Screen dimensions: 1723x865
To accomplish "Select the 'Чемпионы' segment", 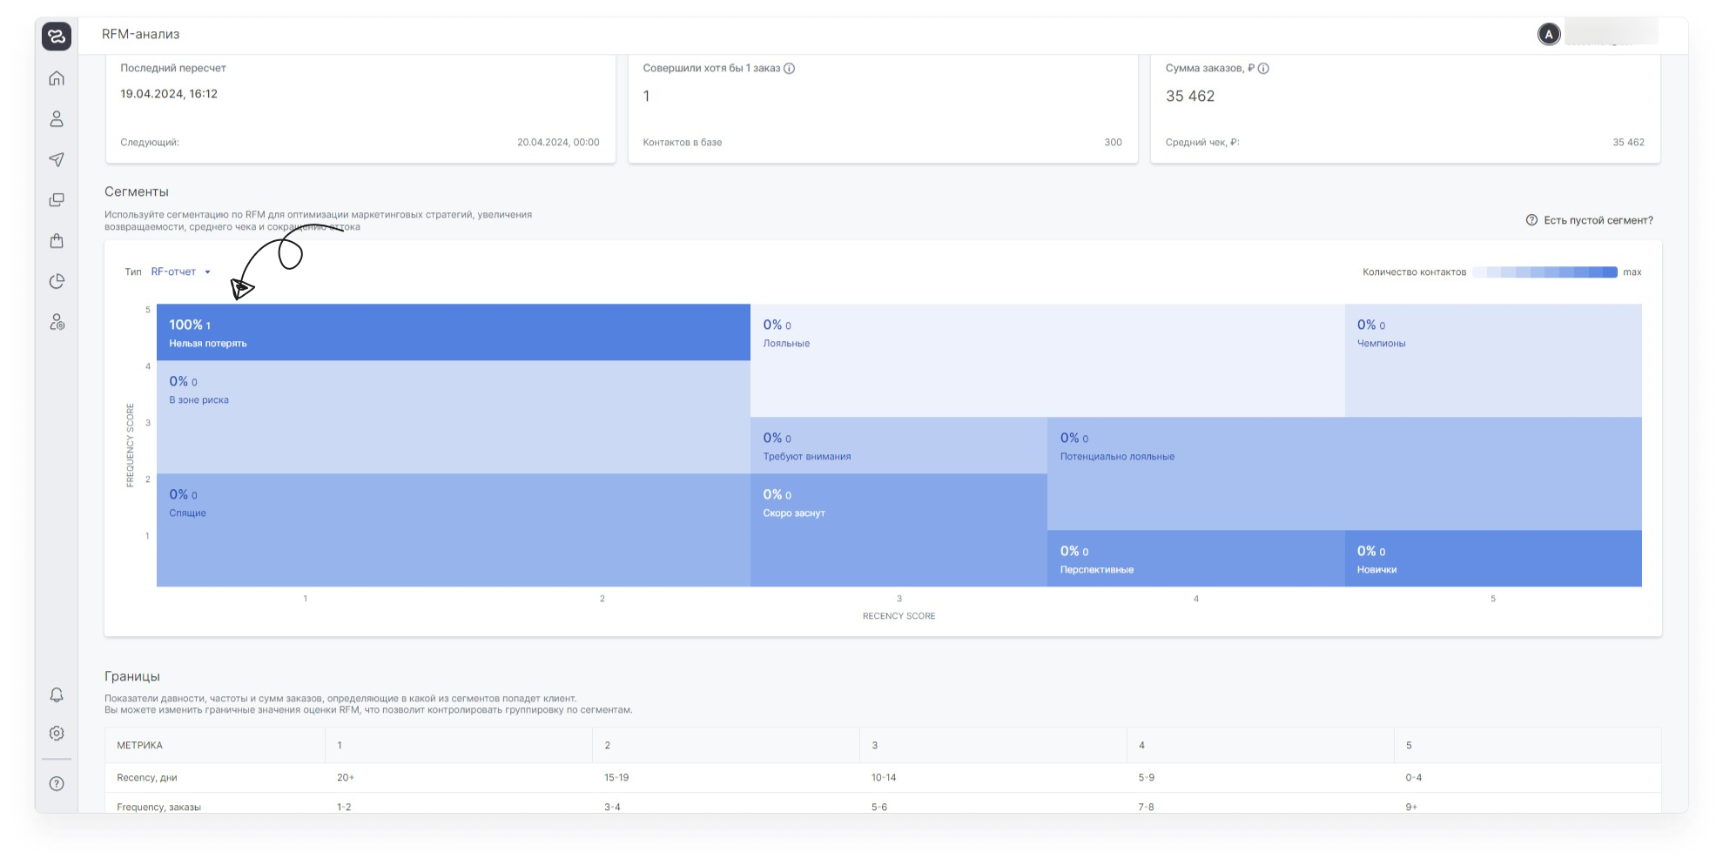I will [x=1493, y=360].
